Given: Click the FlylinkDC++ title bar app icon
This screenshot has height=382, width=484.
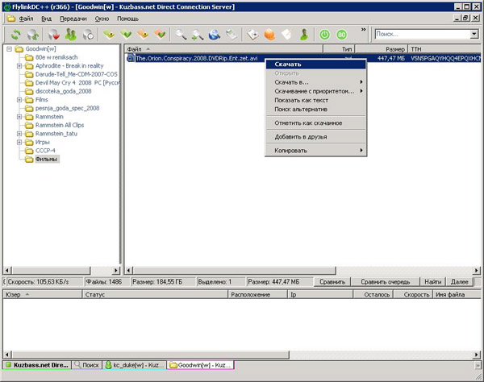Looking at the screenshot, I should (6, 6).
